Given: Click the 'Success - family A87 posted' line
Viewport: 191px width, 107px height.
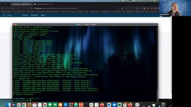Looking at the screenshot, I should tap(26, 53).
